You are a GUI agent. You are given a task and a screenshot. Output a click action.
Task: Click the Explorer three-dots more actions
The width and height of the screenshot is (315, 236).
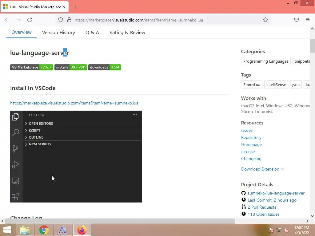[x=135, y=115]
